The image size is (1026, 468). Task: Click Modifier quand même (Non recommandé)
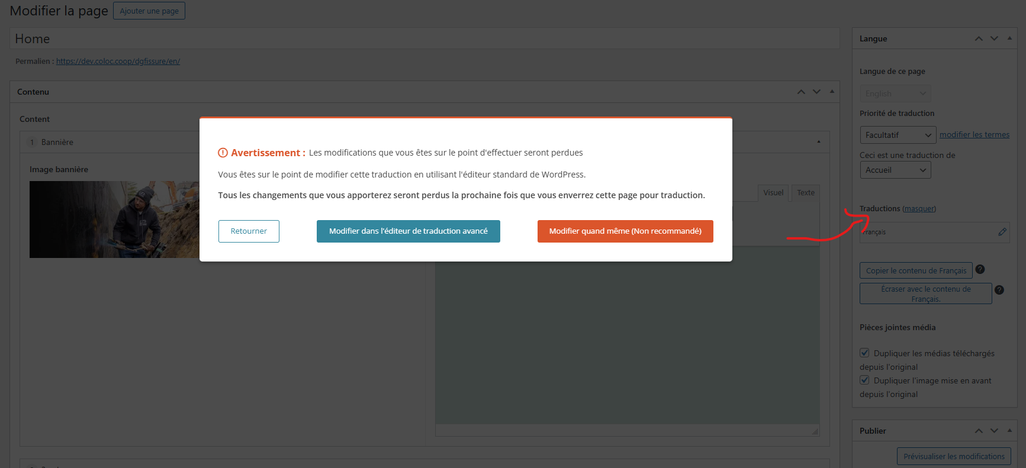click(625, 231)
